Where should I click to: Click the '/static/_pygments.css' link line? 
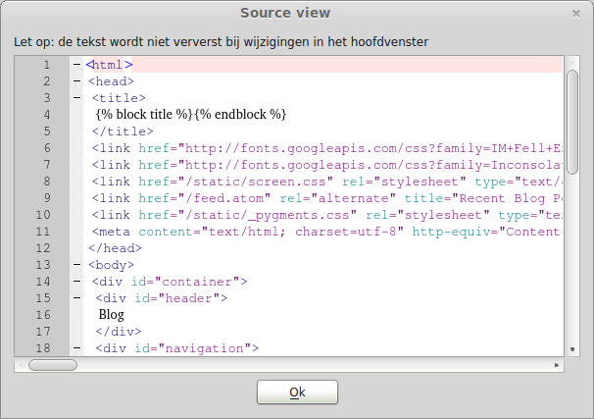pyautogui.click(x=327, y=215)
